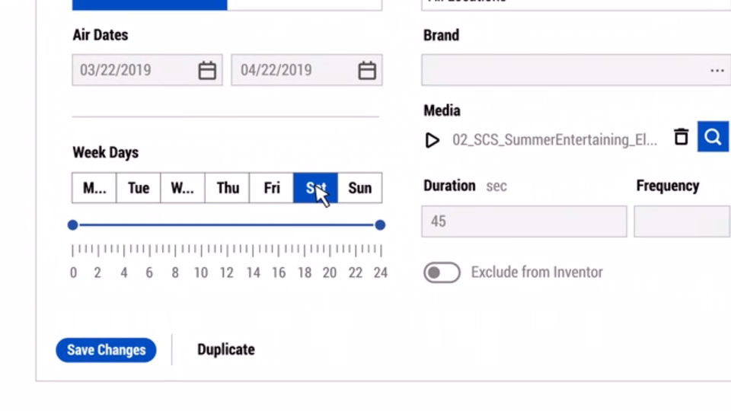Click the end air date field
731x411 pixels.
coord(307,70)
